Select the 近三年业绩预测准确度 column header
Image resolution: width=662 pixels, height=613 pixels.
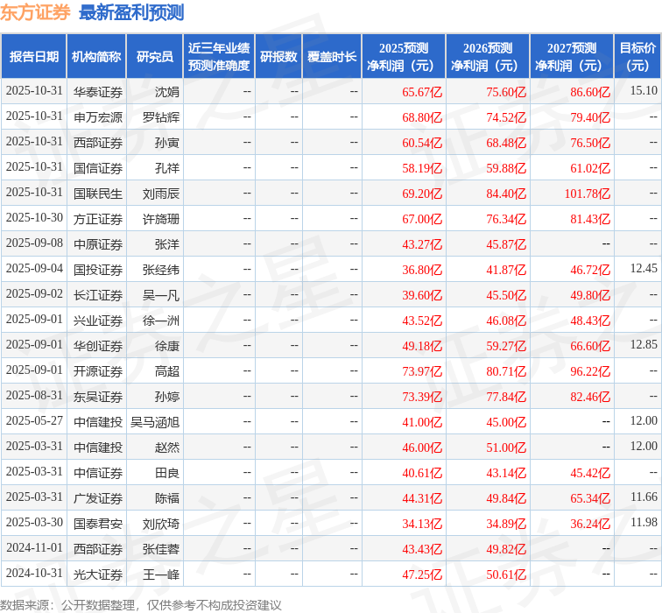(219, 57)
